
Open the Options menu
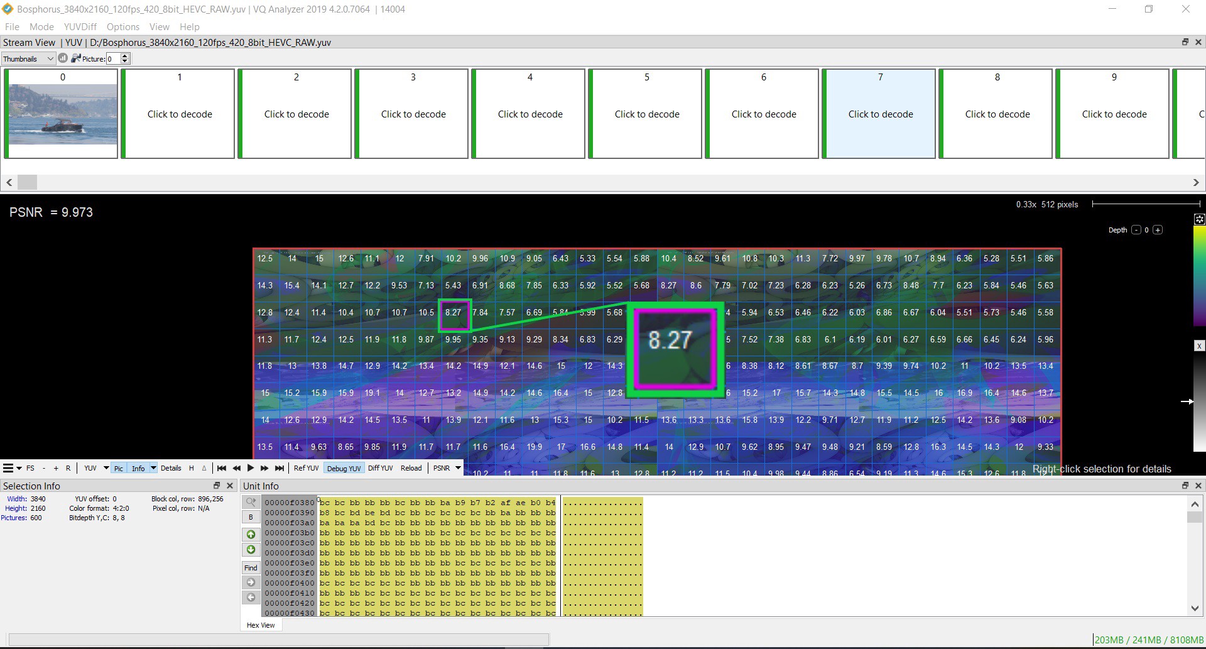(123, 26)
